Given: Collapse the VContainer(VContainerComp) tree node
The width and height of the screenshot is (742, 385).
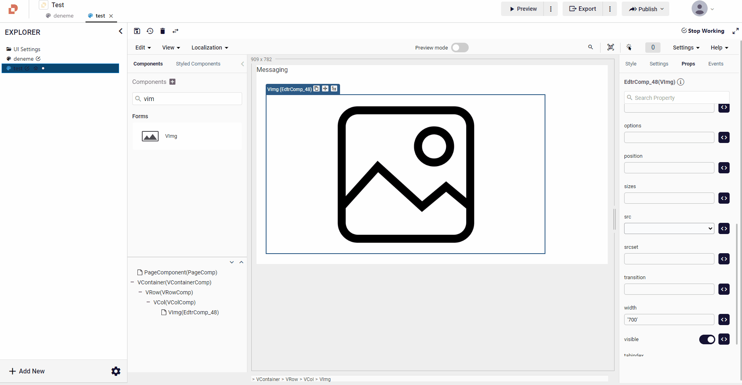Looking at the screenshot, I should 132,282.
